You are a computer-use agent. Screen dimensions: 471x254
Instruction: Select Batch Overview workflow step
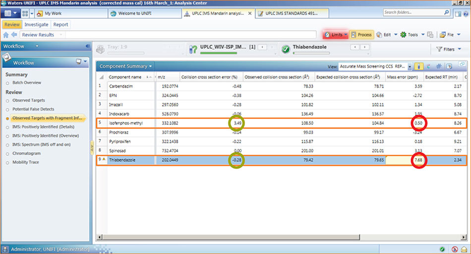pos(27,83)
